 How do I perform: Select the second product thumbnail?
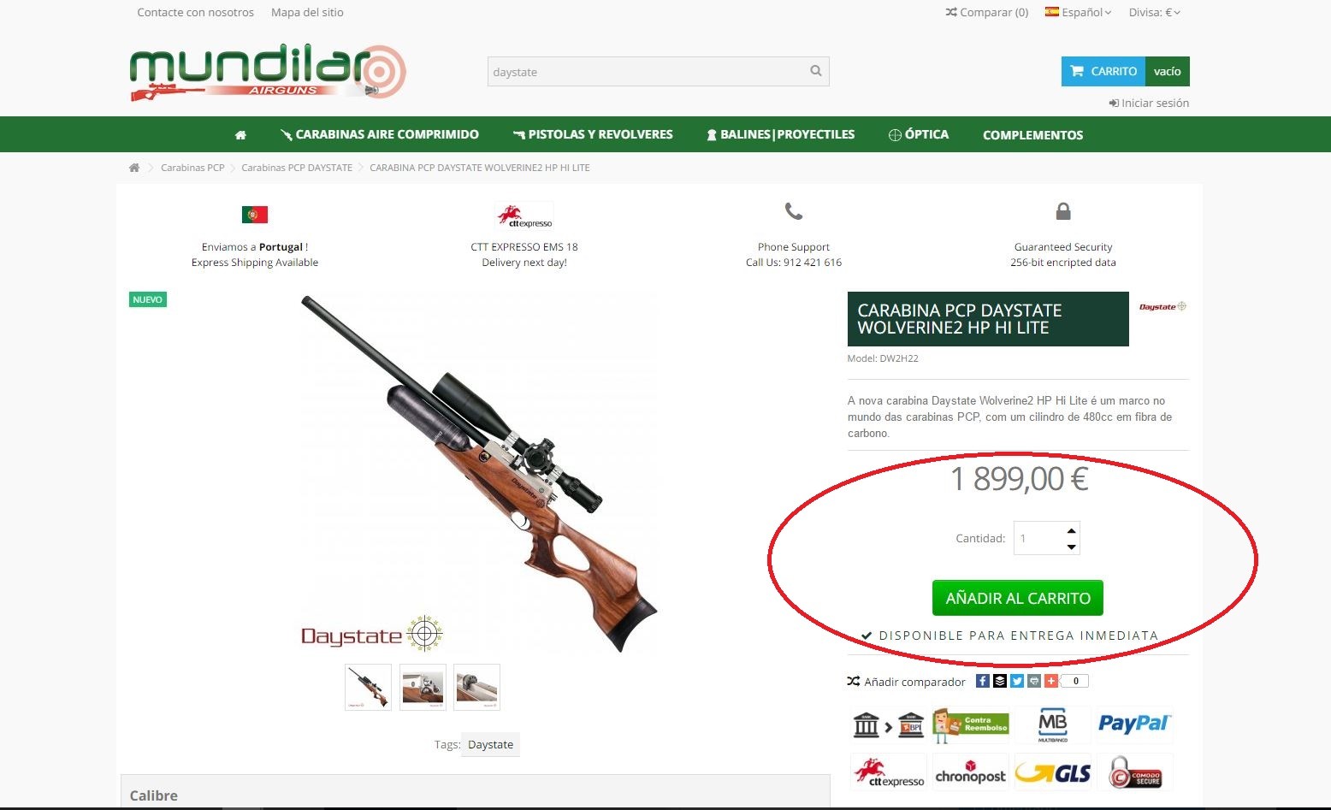point(423,687)
